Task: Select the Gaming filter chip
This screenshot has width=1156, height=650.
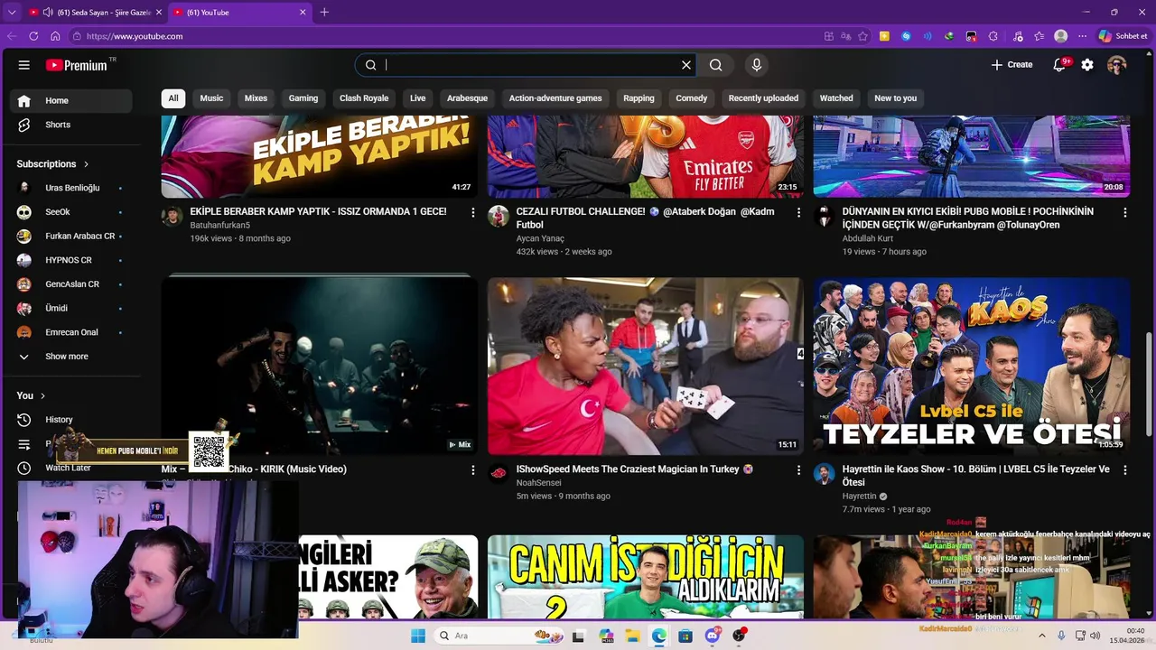Action: [303, 98]
